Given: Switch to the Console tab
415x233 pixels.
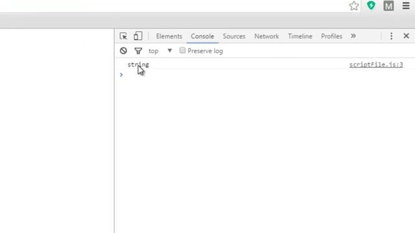Looking at the screenshot, I should click(202, 36).
